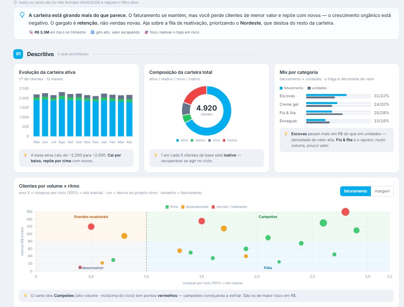Click the orange bubble in Grandes ocasionais quadrant

point(124,236)
